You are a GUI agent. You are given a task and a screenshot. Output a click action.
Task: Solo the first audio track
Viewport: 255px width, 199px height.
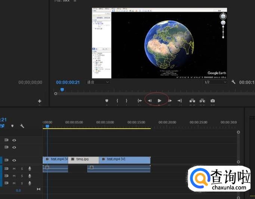(x=22, y=169)
